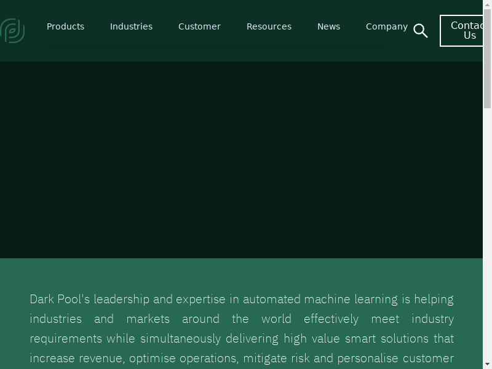492x369 pixels.
Task: Open the Industries menu
Action: 131,26
